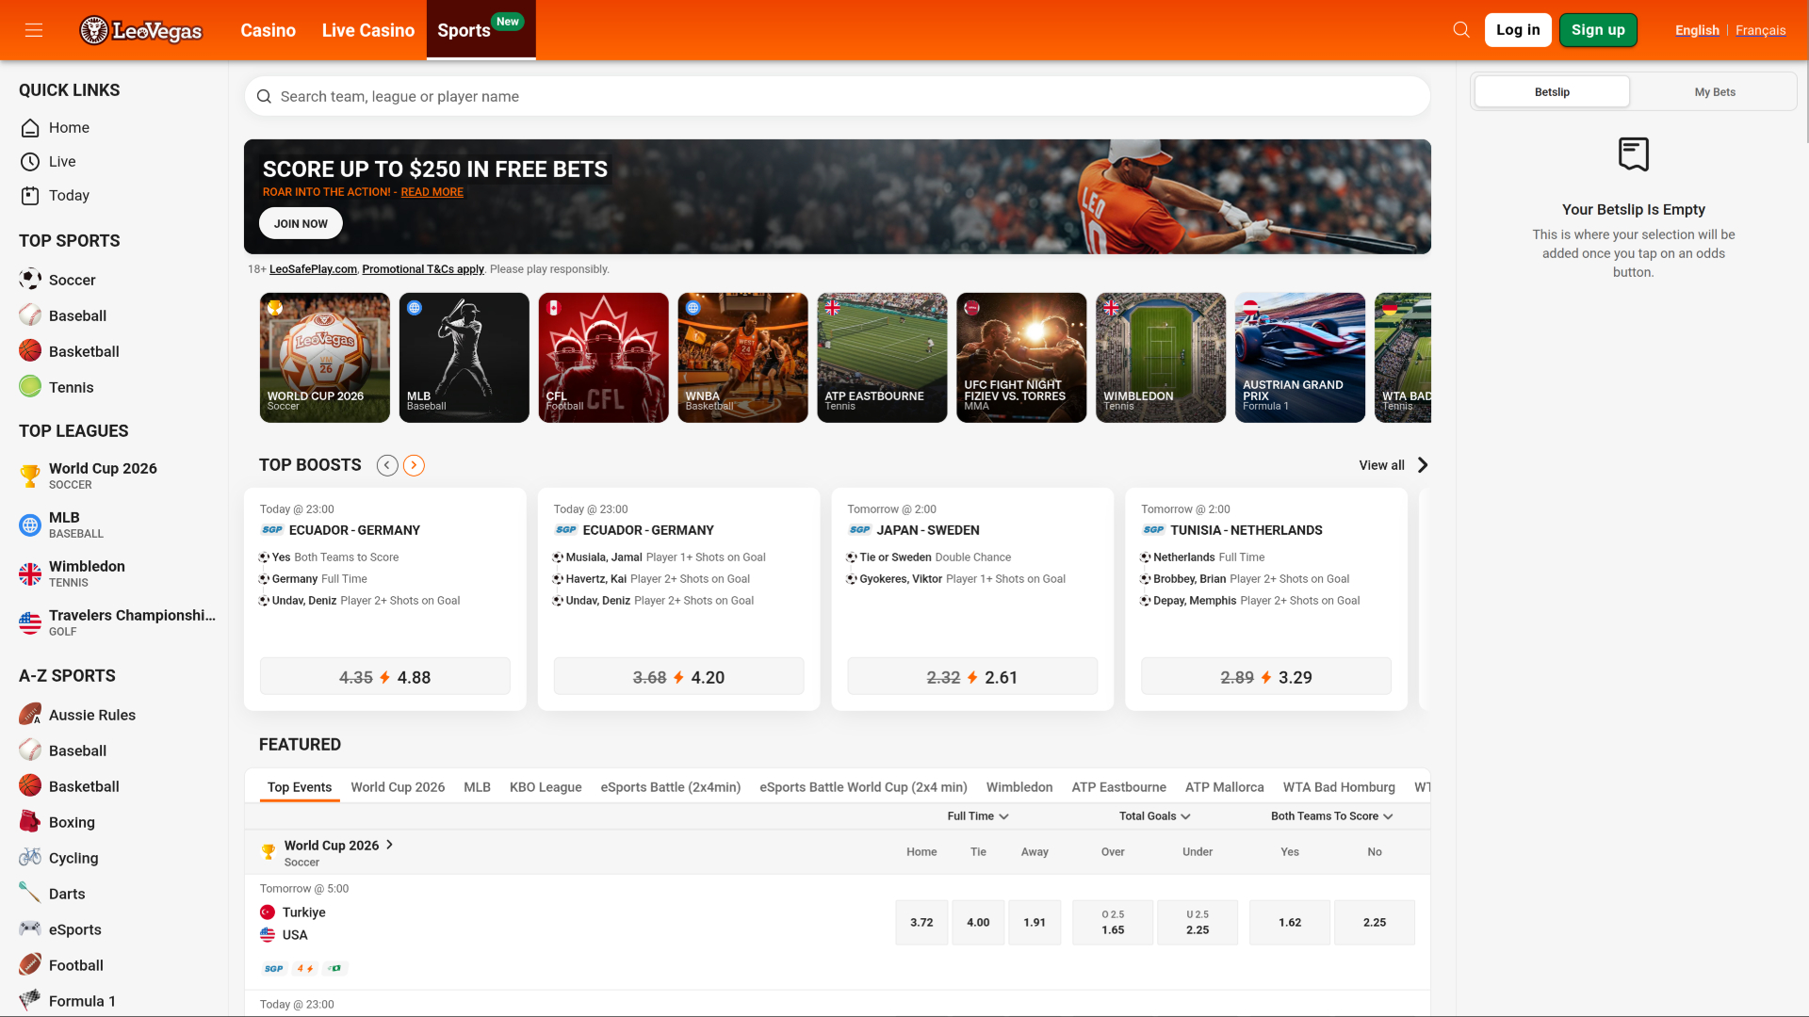
Task: Go to previous Top Boosts arrow
Action: [x=387, y=465]
